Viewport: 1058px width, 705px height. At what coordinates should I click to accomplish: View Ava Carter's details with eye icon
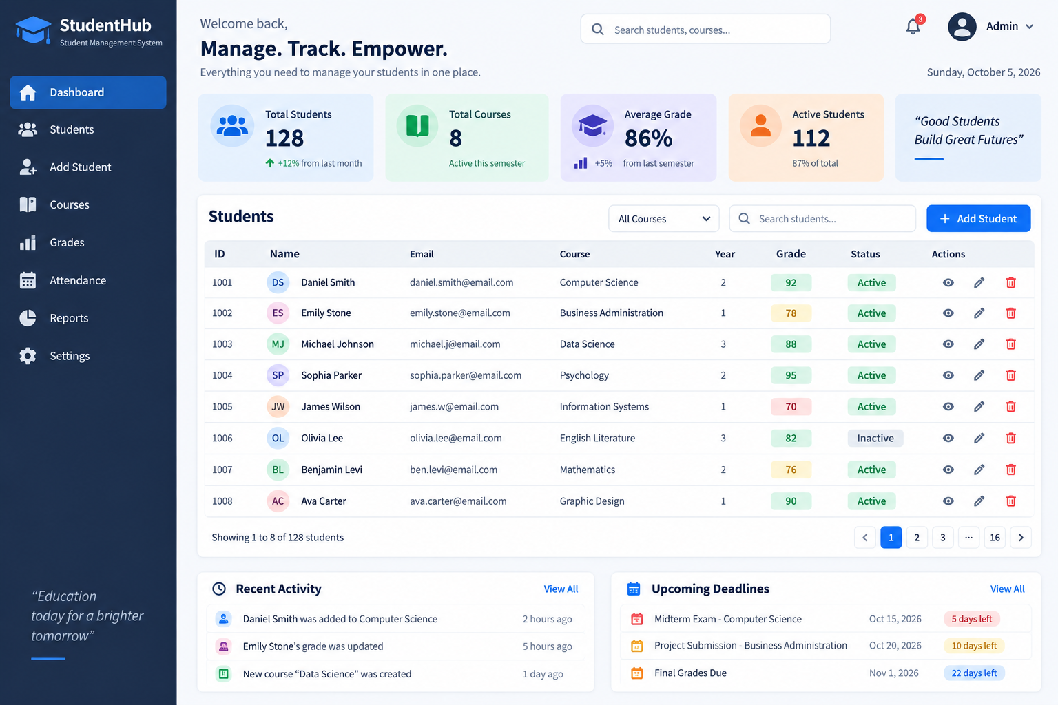tap(948, 501)
